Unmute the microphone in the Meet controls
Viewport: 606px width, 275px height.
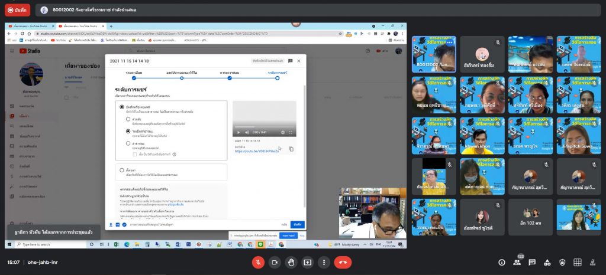click(258, 262)
